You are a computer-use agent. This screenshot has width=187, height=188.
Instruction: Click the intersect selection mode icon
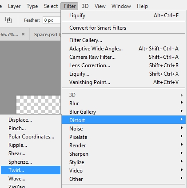point(8,20)
